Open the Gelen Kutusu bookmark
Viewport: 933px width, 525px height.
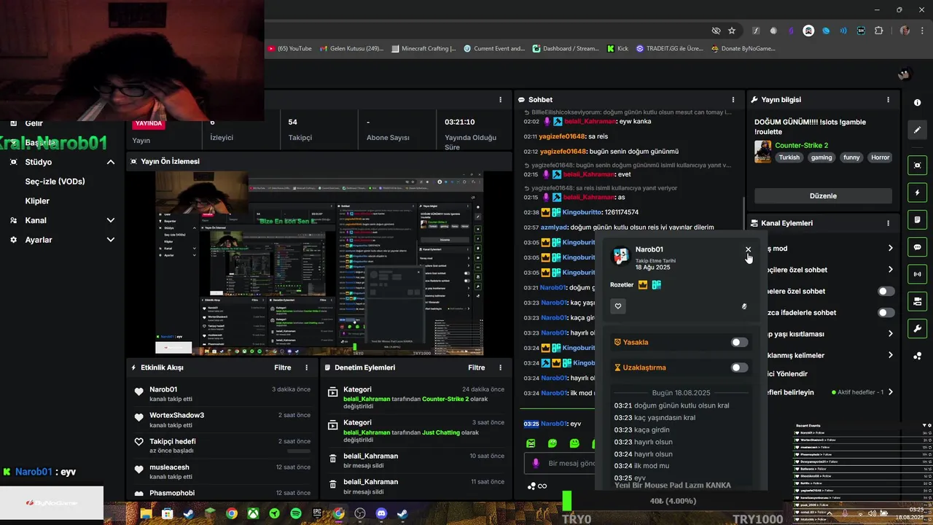(x=351, y=49)
